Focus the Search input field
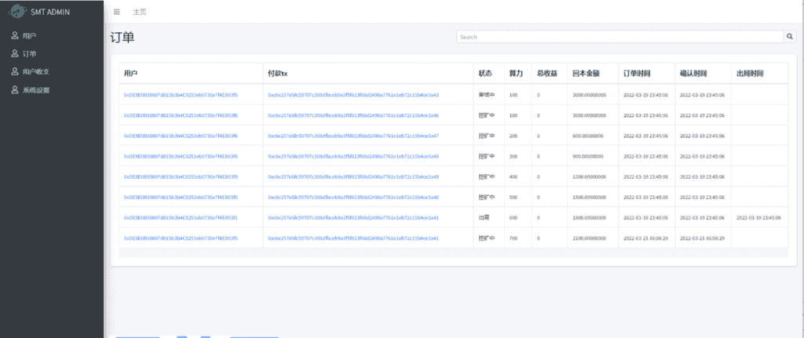This screenshot has height=338, width=804. 620,37
